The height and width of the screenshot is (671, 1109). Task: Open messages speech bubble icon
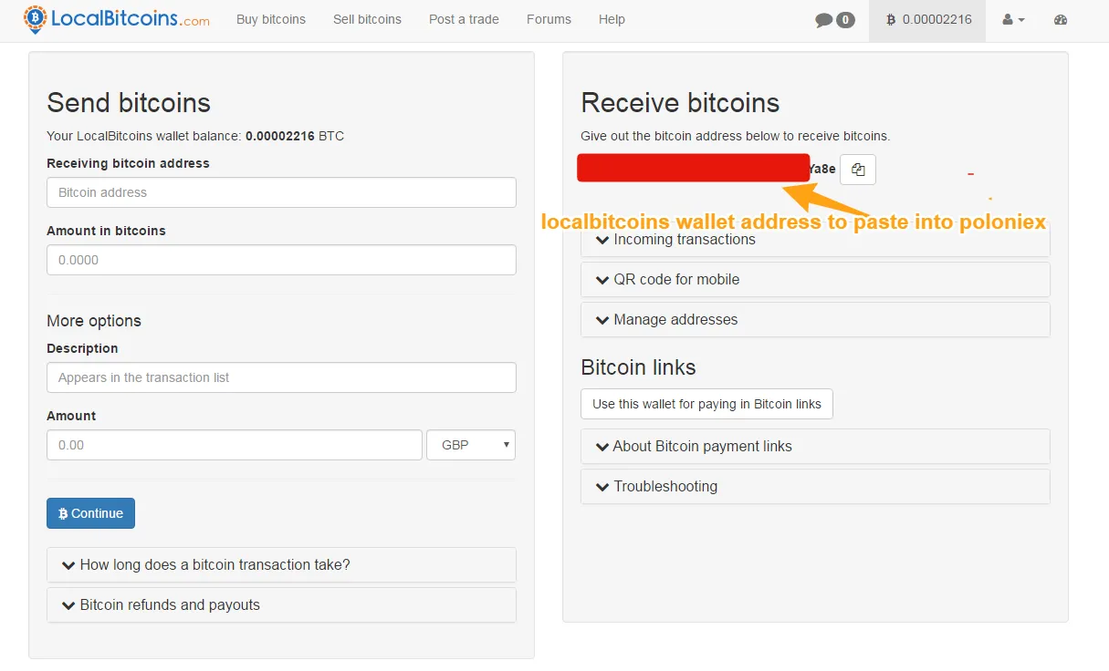tap(824, 20)
